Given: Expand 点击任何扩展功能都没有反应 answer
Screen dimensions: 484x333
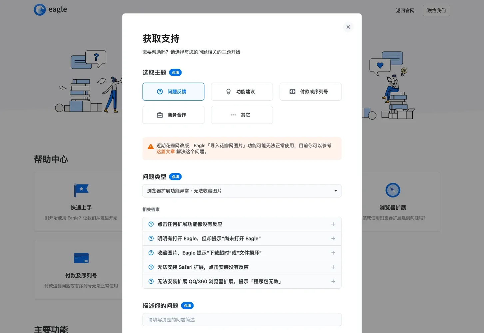Looking at the screenshot, I should click(242, 224).
